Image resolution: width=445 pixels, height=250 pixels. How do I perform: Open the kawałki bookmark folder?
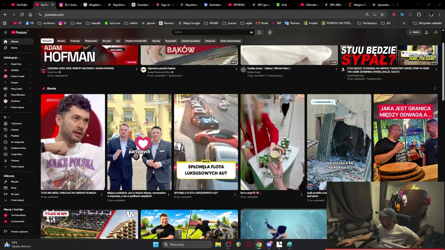click(x=93, y=23)
